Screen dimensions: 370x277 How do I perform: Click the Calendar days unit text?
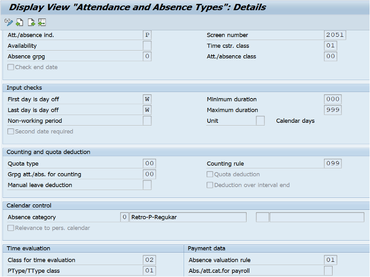coord(295,121)
